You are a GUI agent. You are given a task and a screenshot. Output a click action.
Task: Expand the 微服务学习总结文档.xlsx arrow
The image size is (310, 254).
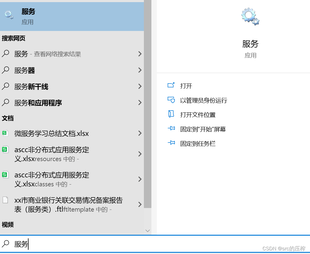click(140, 133)
